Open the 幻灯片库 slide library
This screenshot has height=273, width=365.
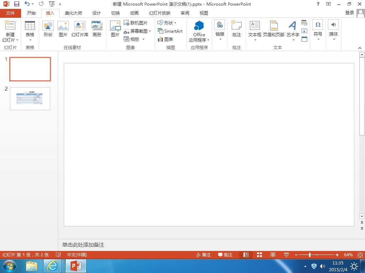pyautogui.click(x=80, y=29)
